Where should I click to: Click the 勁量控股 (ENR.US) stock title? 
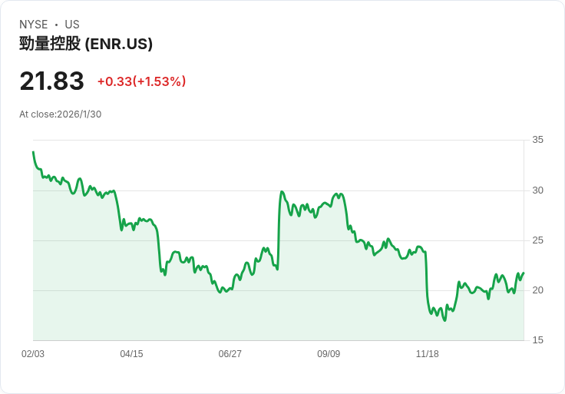(x=86, y=44)
